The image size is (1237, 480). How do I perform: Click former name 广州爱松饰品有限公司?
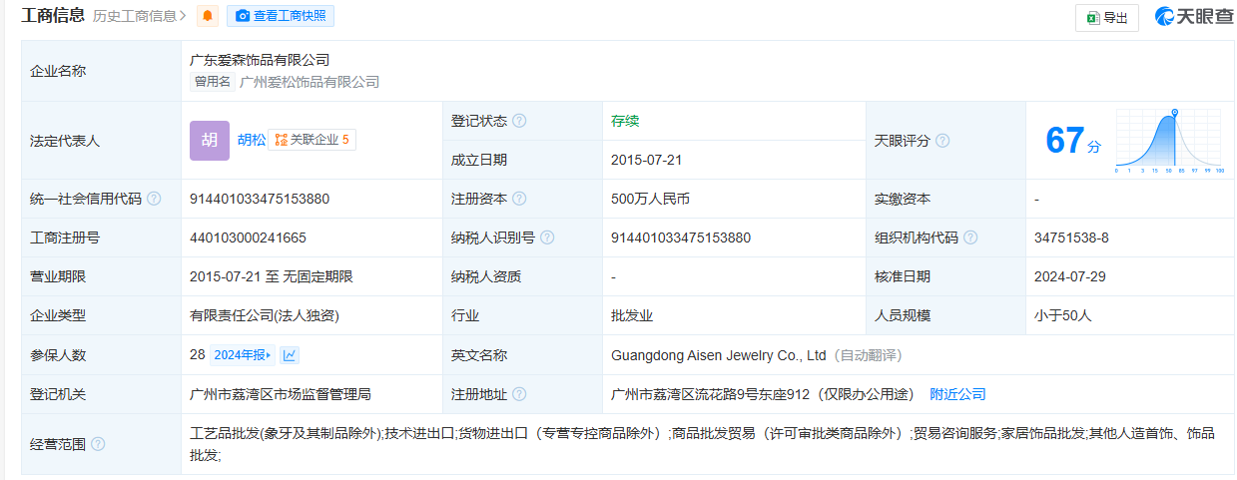point(310,82)
